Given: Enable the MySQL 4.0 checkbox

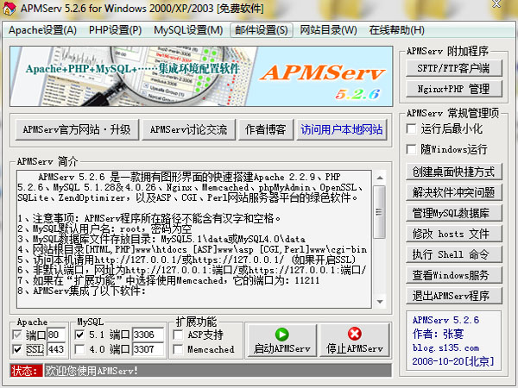Looking at the screenshot, I should coord(79,349).
